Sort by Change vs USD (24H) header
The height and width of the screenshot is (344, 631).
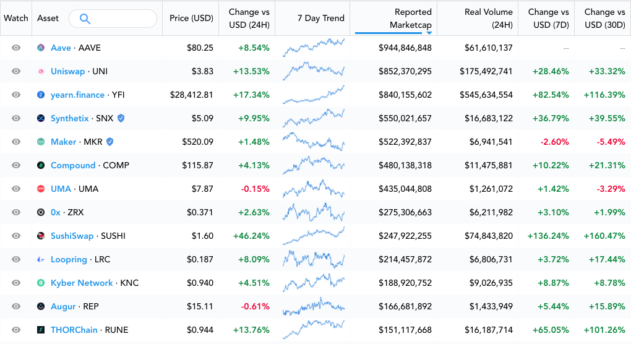249,19
